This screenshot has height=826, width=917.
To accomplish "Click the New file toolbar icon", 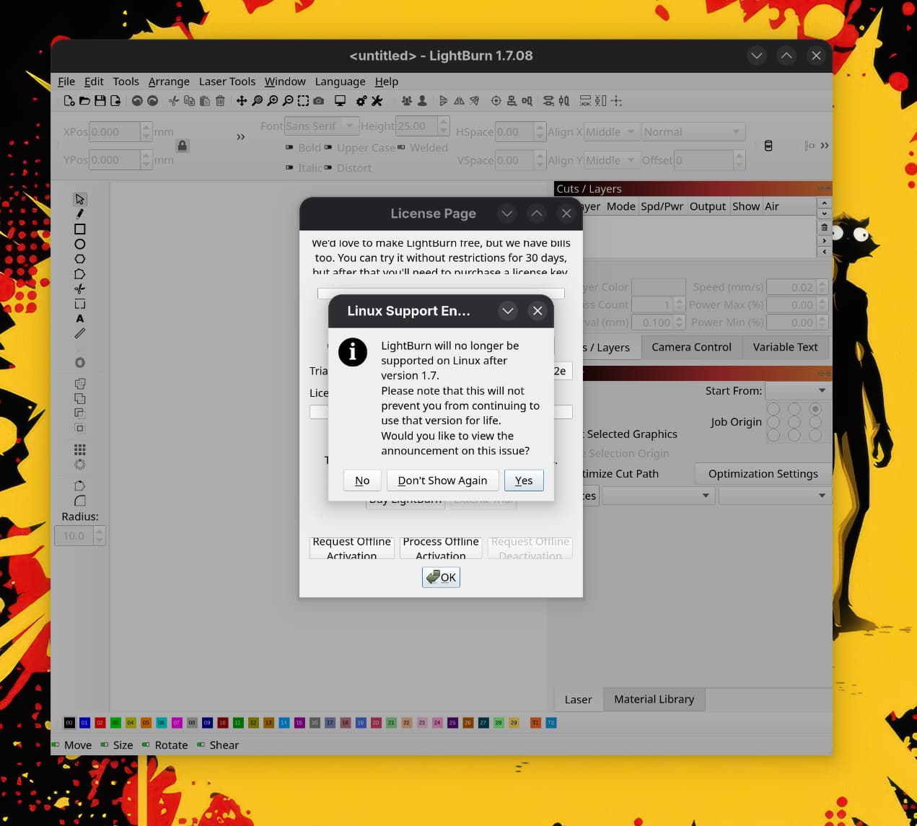I will tap(69, 101).
